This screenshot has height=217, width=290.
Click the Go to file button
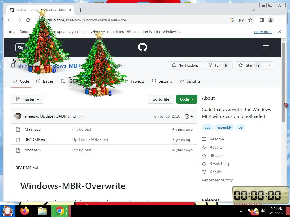[x=161, y=99]
